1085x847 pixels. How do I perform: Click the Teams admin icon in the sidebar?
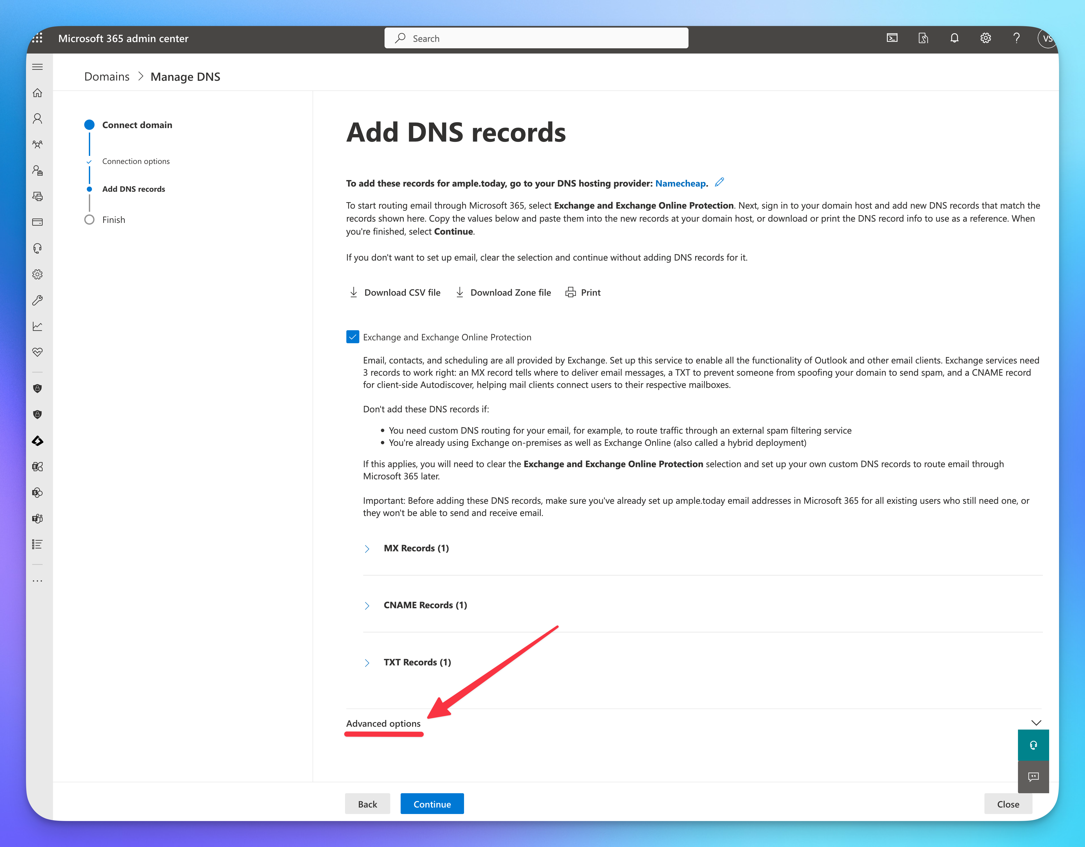click(37, 519)
